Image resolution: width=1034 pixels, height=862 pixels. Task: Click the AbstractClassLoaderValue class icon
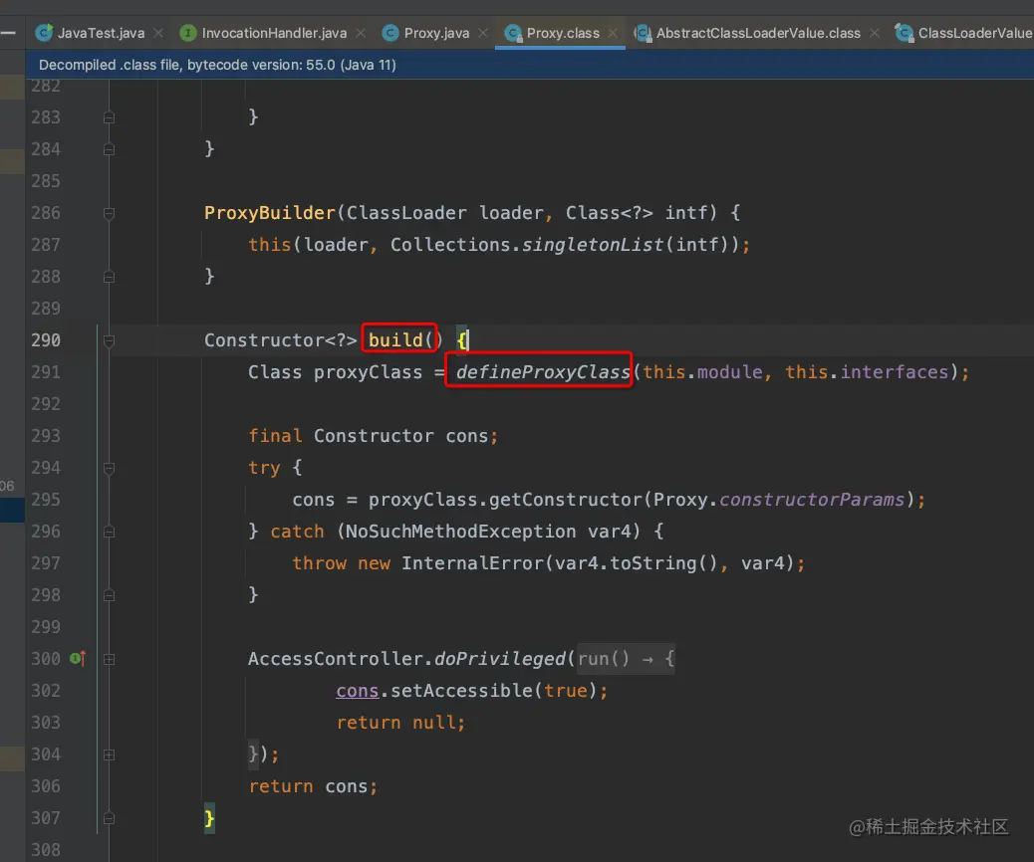pos(643,33)
